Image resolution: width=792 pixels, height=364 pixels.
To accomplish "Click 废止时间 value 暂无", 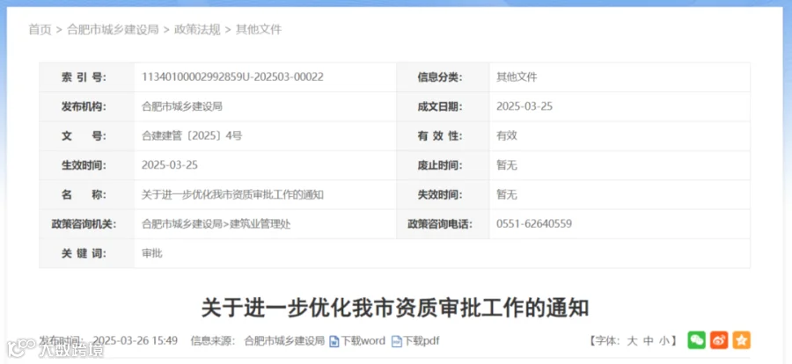I will tap(507, 165).
